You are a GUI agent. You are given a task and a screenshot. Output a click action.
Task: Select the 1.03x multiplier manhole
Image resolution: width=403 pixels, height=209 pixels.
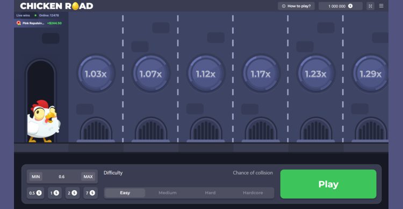96,73
